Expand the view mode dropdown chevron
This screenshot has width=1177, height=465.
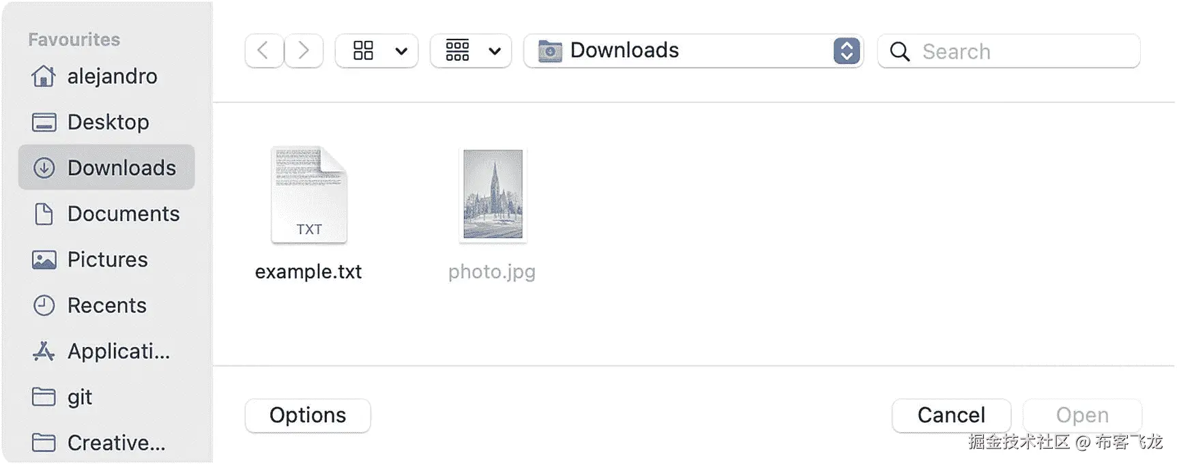point(401,51)
